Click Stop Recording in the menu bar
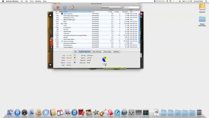Image resolution: width=209 pixels, height=118 pixels. 159,1
